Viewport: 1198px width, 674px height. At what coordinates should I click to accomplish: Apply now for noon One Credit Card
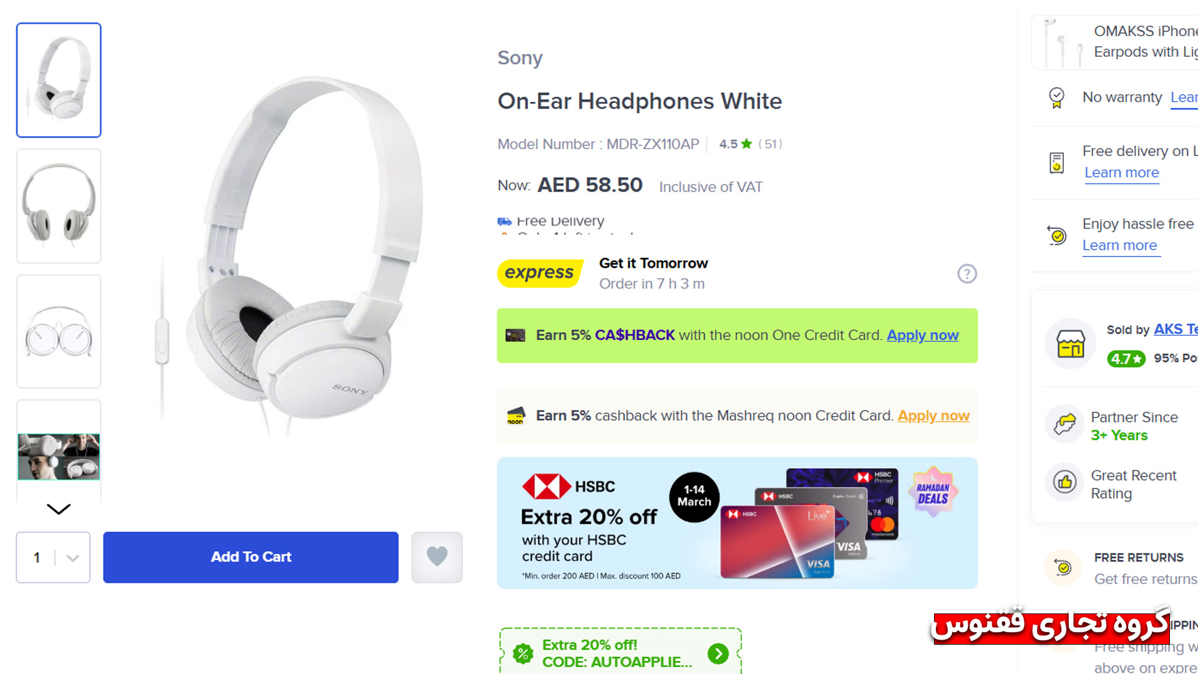(x=922, y=335)
